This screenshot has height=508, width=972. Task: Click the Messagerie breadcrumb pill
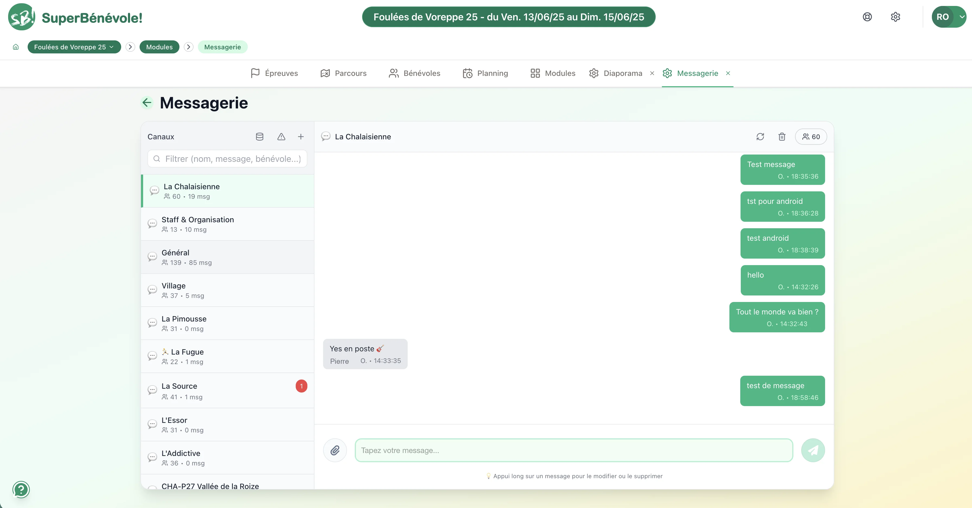(223, 47)
